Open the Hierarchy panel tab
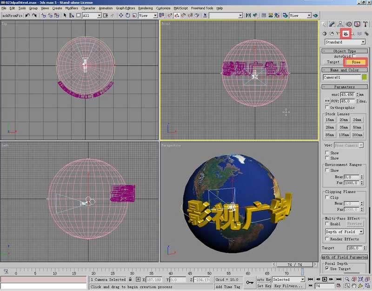This screenshot has height=291, width=372. pos(340,24)
